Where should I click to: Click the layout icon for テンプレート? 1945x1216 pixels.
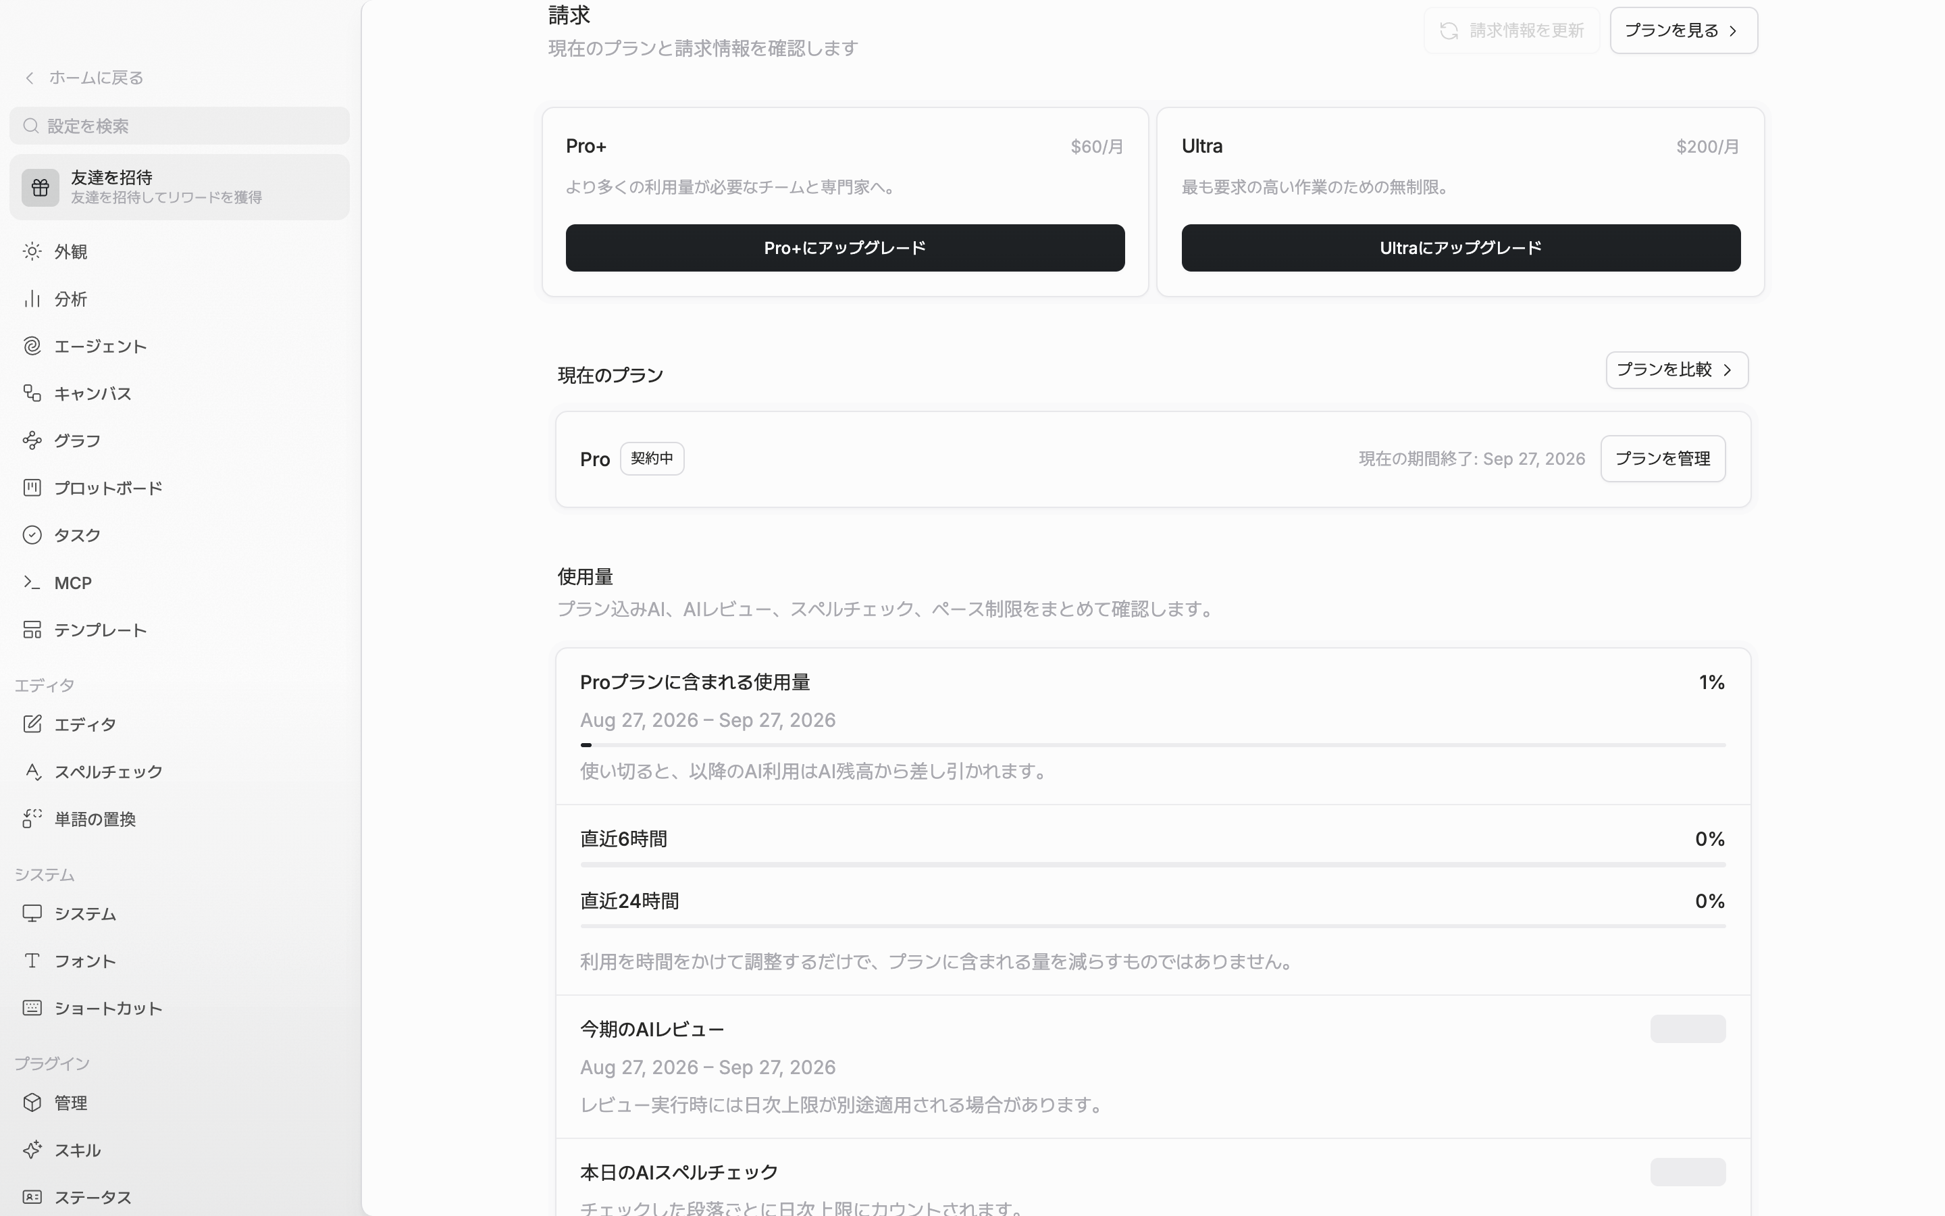(32, 630)
